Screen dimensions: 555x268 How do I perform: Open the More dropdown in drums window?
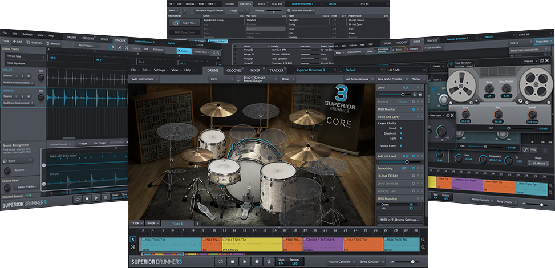[287, 79]
